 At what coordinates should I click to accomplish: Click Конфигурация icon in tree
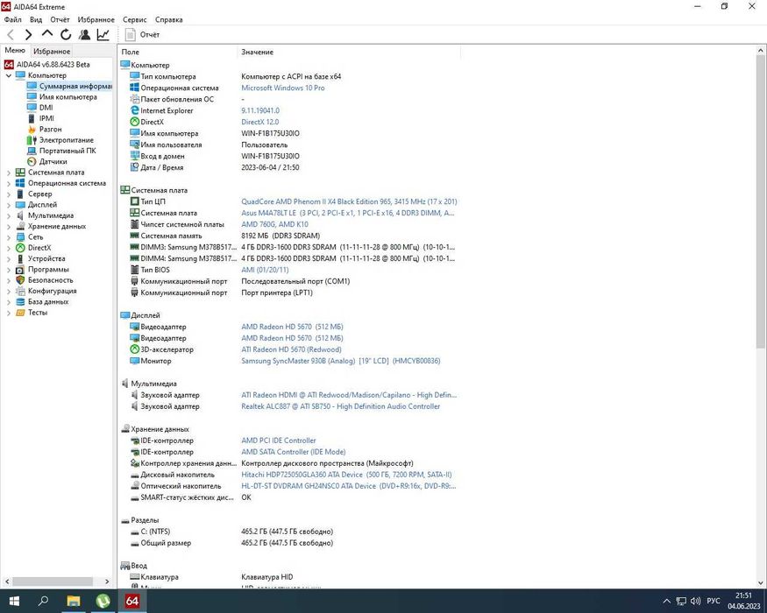coord(20,291)
